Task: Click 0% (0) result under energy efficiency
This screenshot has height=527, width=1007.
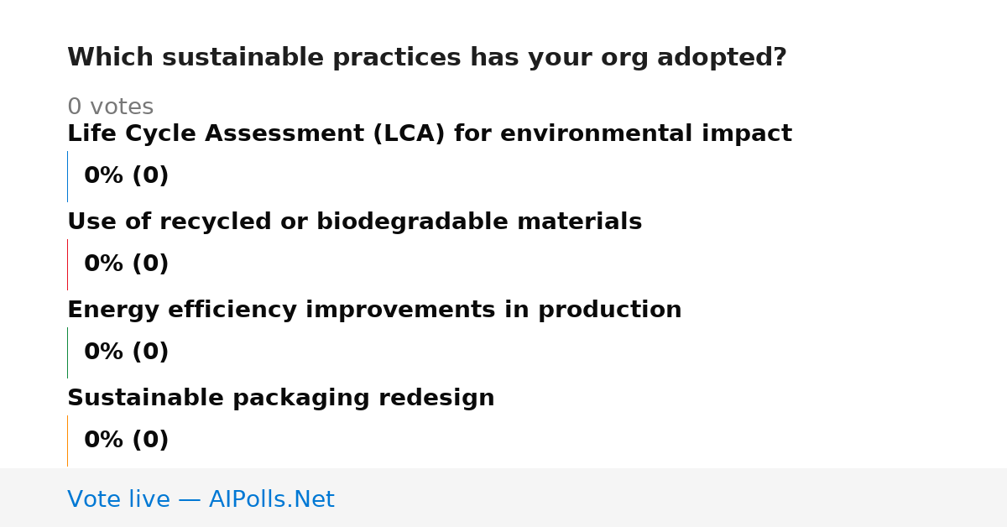Action: point(127,352)
